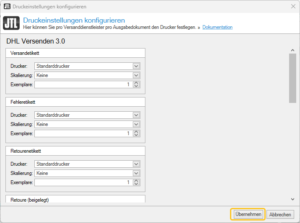This screenshot has width=300, height=223.
Task: Open the Dokumentation link
Action: 217,28
